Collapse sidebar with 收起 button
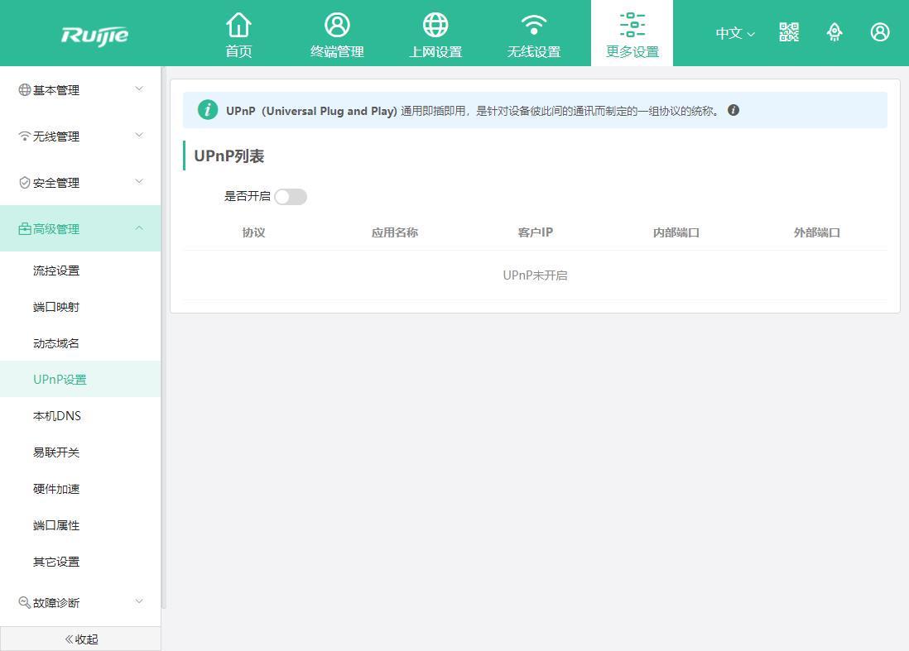 click(x=80, y=639)
